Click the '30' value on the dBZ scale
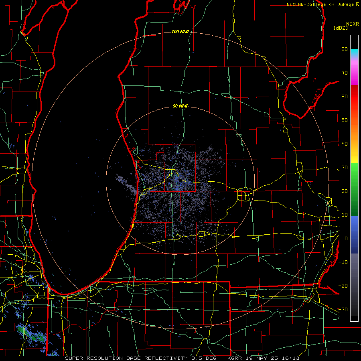 pyautogui.click(x=345, y=168)
